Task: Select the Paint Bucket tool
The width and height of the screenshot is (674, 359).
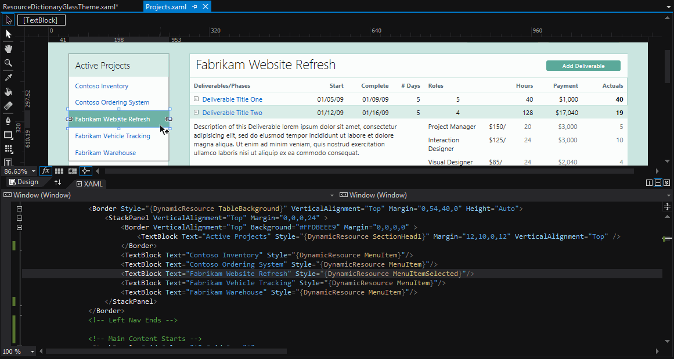Action: tap(8, 92)
